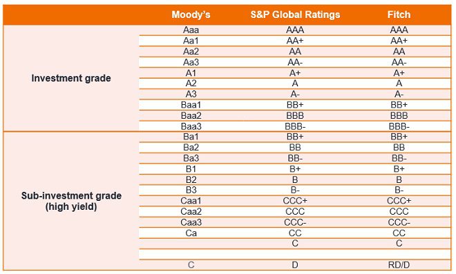Select the Aaa cell under Moody's
The width and height of the screenshot is (456, 274).
tap(191, 30)
